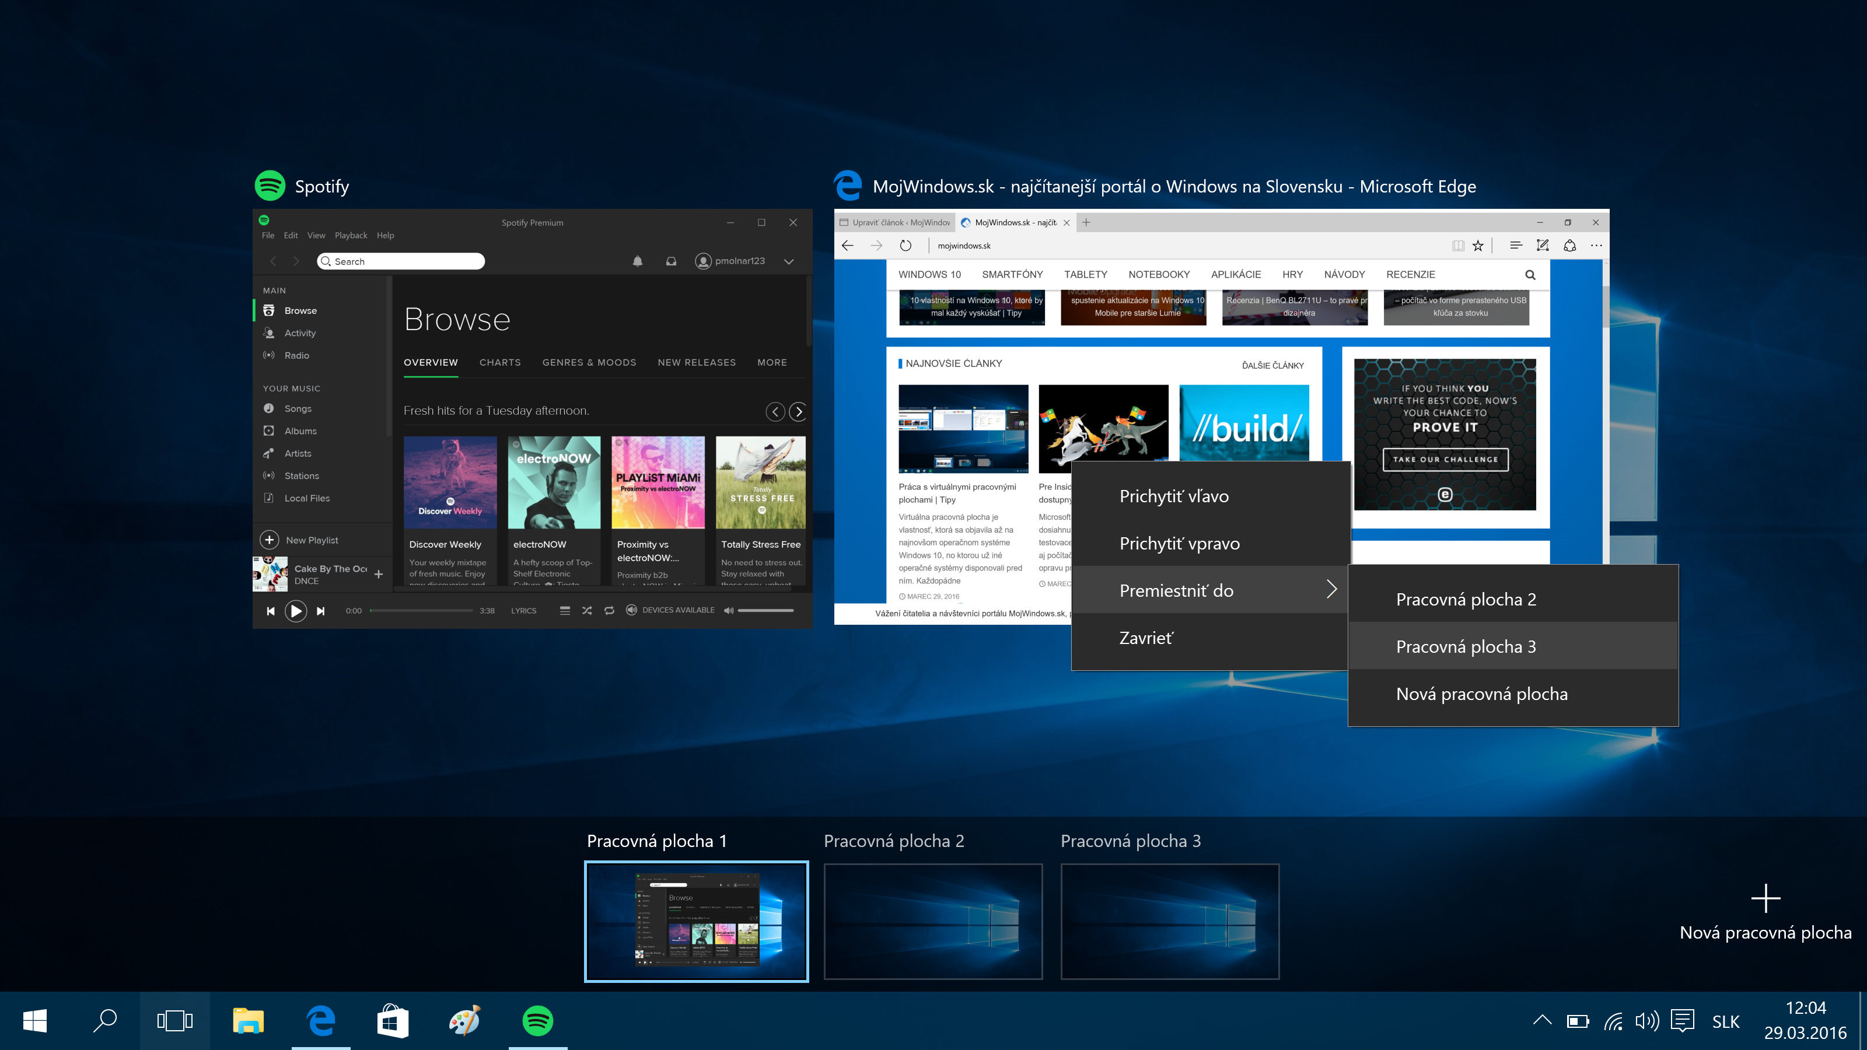Create a New Playlist in Spotify
This screenshot has width=1867, height=1050.
coord(300,540)
